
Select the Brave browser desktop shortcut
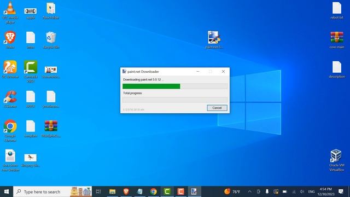10,40
